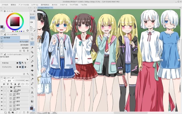Delete sub tool with trash icon

point(28,51)
